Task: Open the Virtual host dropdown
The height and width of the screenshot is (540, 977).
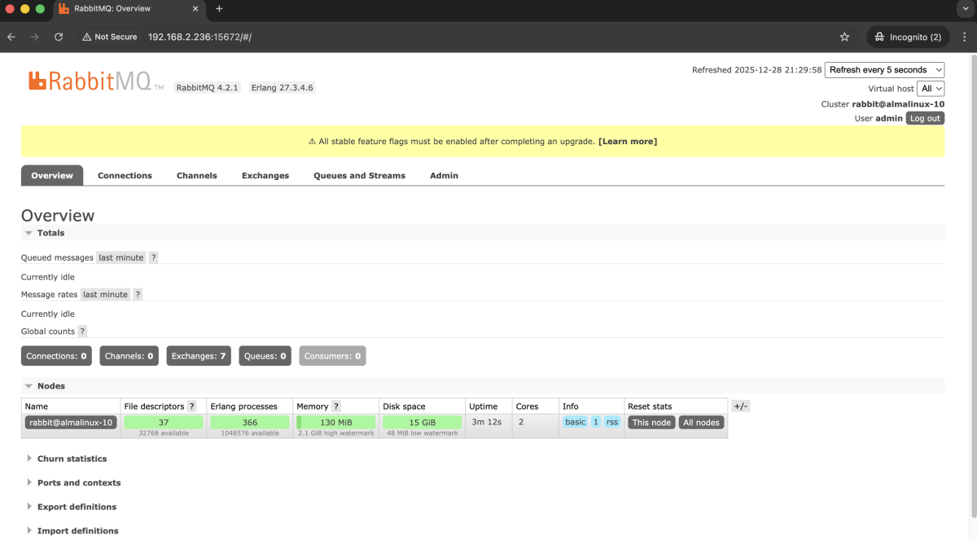Action: [931, 88]
